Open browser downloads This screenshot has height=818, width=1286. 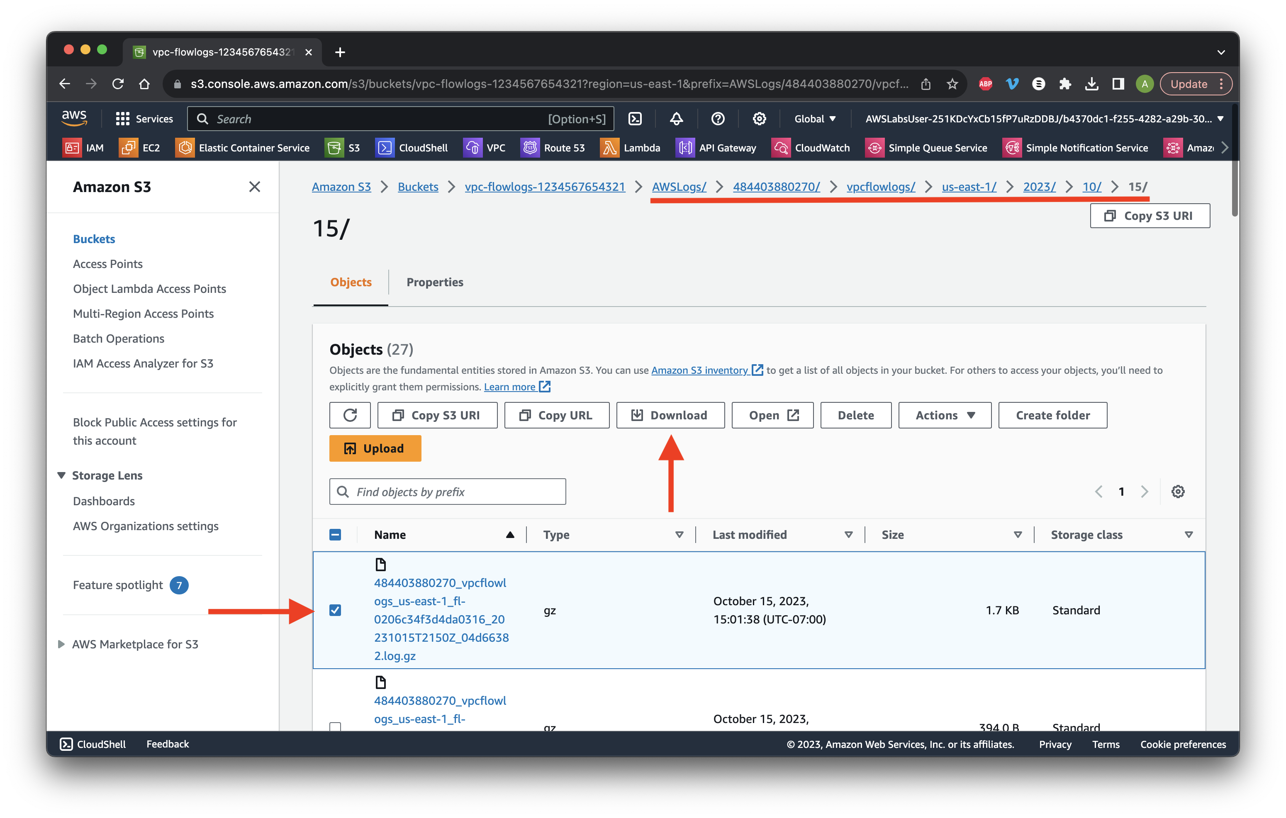1091,84
